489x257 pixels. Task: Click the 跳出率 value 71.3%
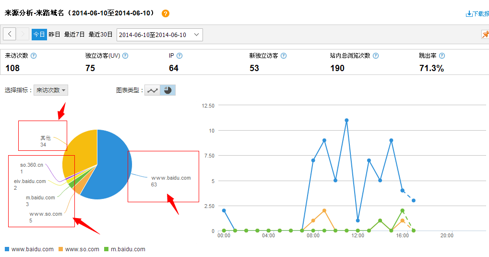point(431,68)
